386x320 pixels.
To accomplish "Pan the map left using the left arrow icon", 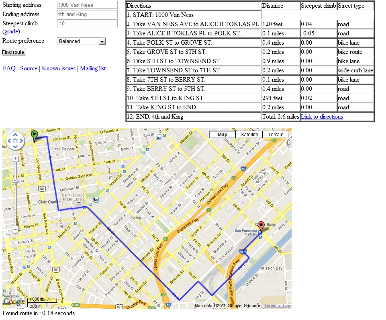I will coord(9,140).
